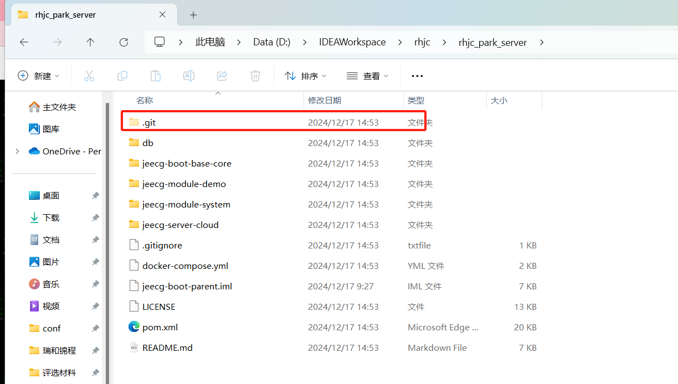This screenshot has height=384, width=678.
Task: Open the 新建 dropdown menu
Action: point(39,76)
